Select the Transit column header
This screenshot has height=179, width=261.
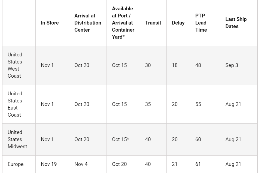click(153, 23)
